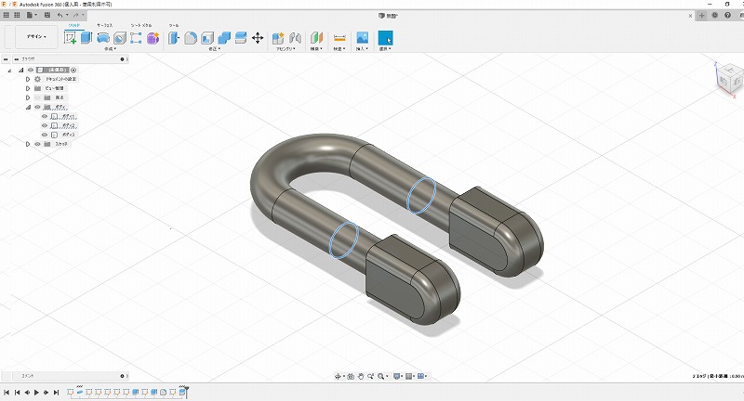Image resolution: width=744 pixels, height=401 pixels.
Task: Switch to the シート メタル tab
Action: tap(139, 26)
